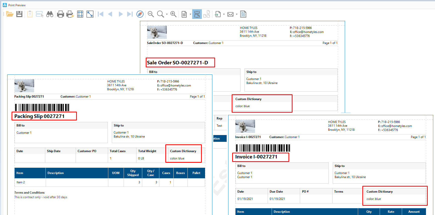Open the Zoom magnifier dropdown arrow
The image size is (435, 215).
pos(167,14)
